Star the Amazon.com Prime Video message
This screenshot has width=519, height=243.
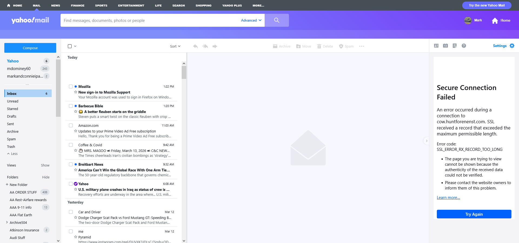(76, 131)
